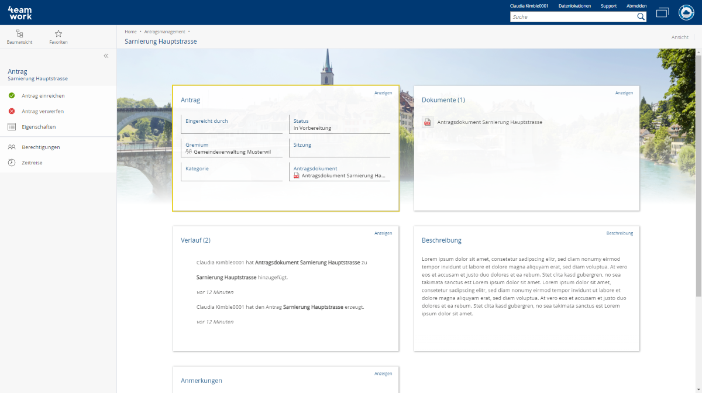Viewport: 702px width, 393px height.
Task: Open truncated Antragsdokument Sarnierung Ha... link
Action: [x=344, y=175]
